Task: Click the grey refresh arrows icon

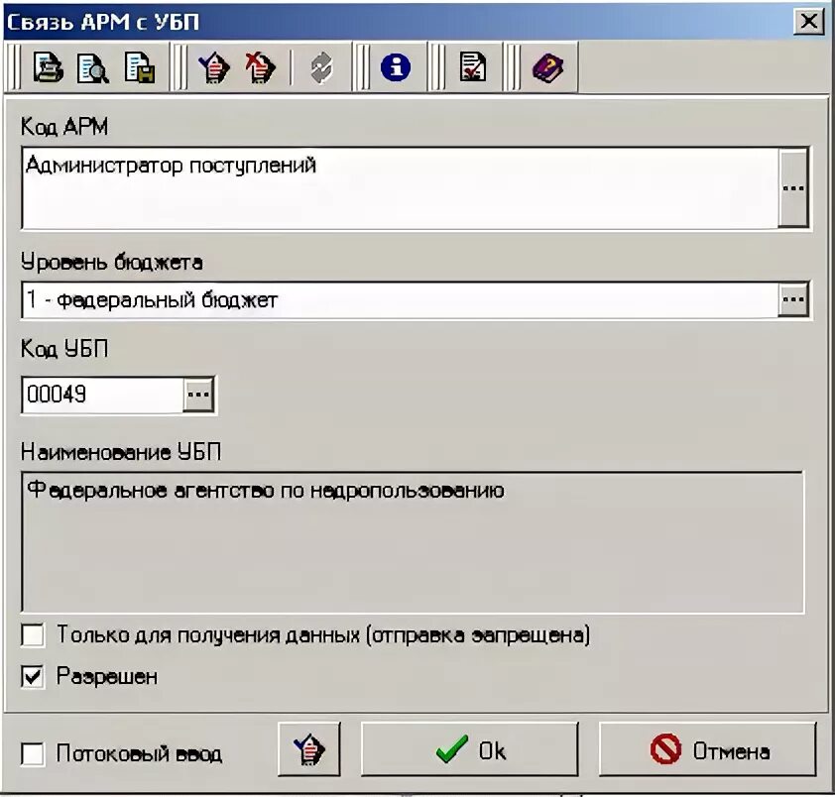Action: 321,68
